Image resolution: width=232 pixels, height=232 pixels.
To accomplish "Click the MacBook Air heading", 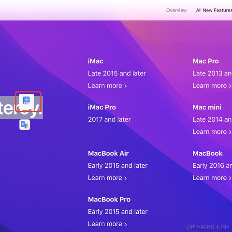I will tap(108, 153).
